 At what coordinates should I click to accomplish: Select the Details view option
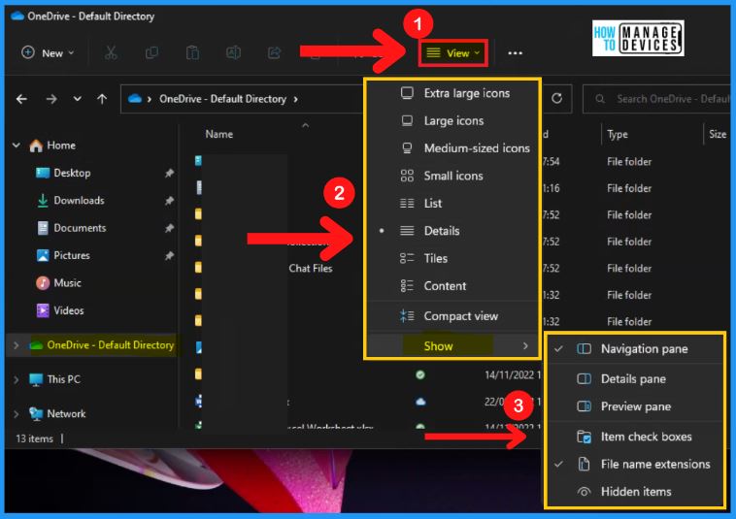[452, 231]
